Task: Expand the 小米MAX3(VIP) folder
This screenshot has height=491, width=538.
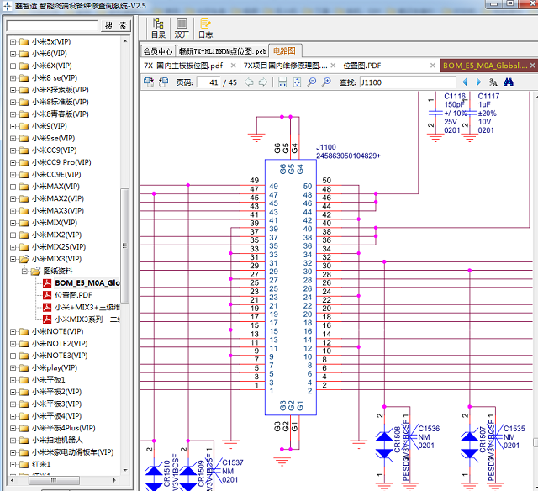Action: (x=13, y=211)
